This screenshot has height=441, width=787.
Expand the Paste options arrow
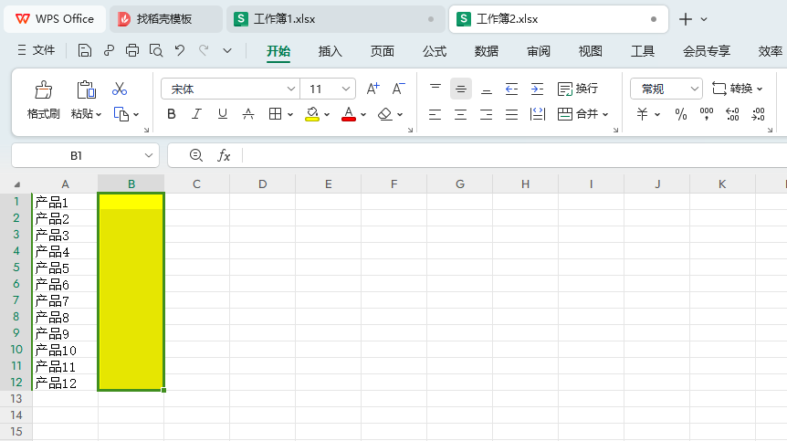click(99, 115)
